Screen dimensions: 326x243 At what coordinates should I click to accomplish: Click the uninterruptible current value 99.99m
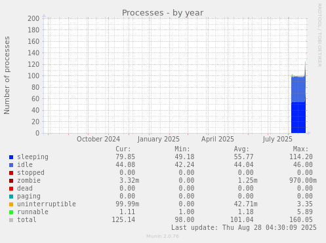tap(127, 204)
